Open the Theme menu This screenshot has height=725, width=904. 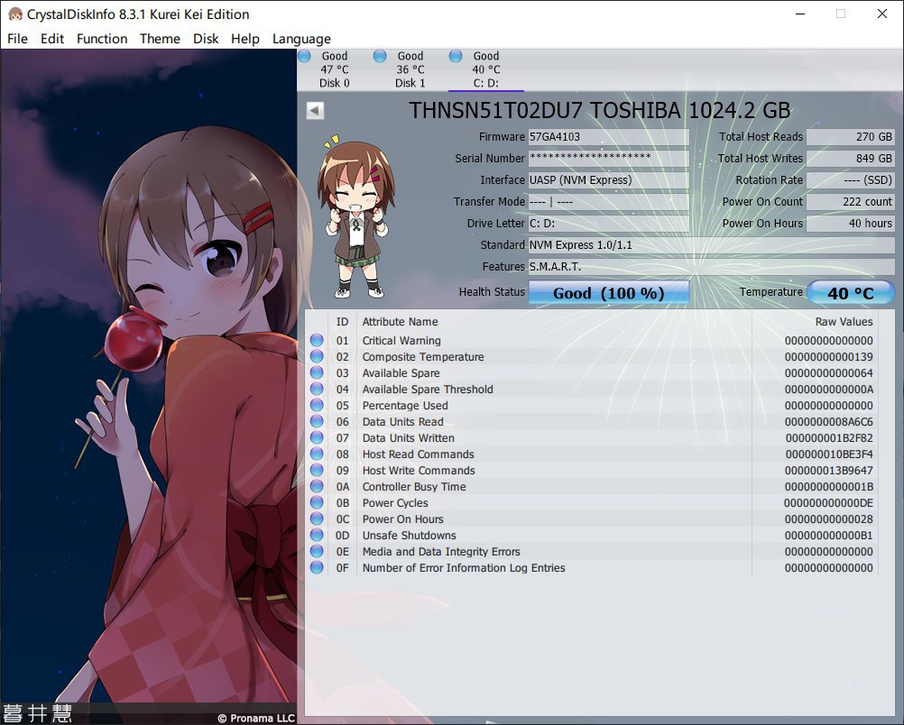[160, 39]
